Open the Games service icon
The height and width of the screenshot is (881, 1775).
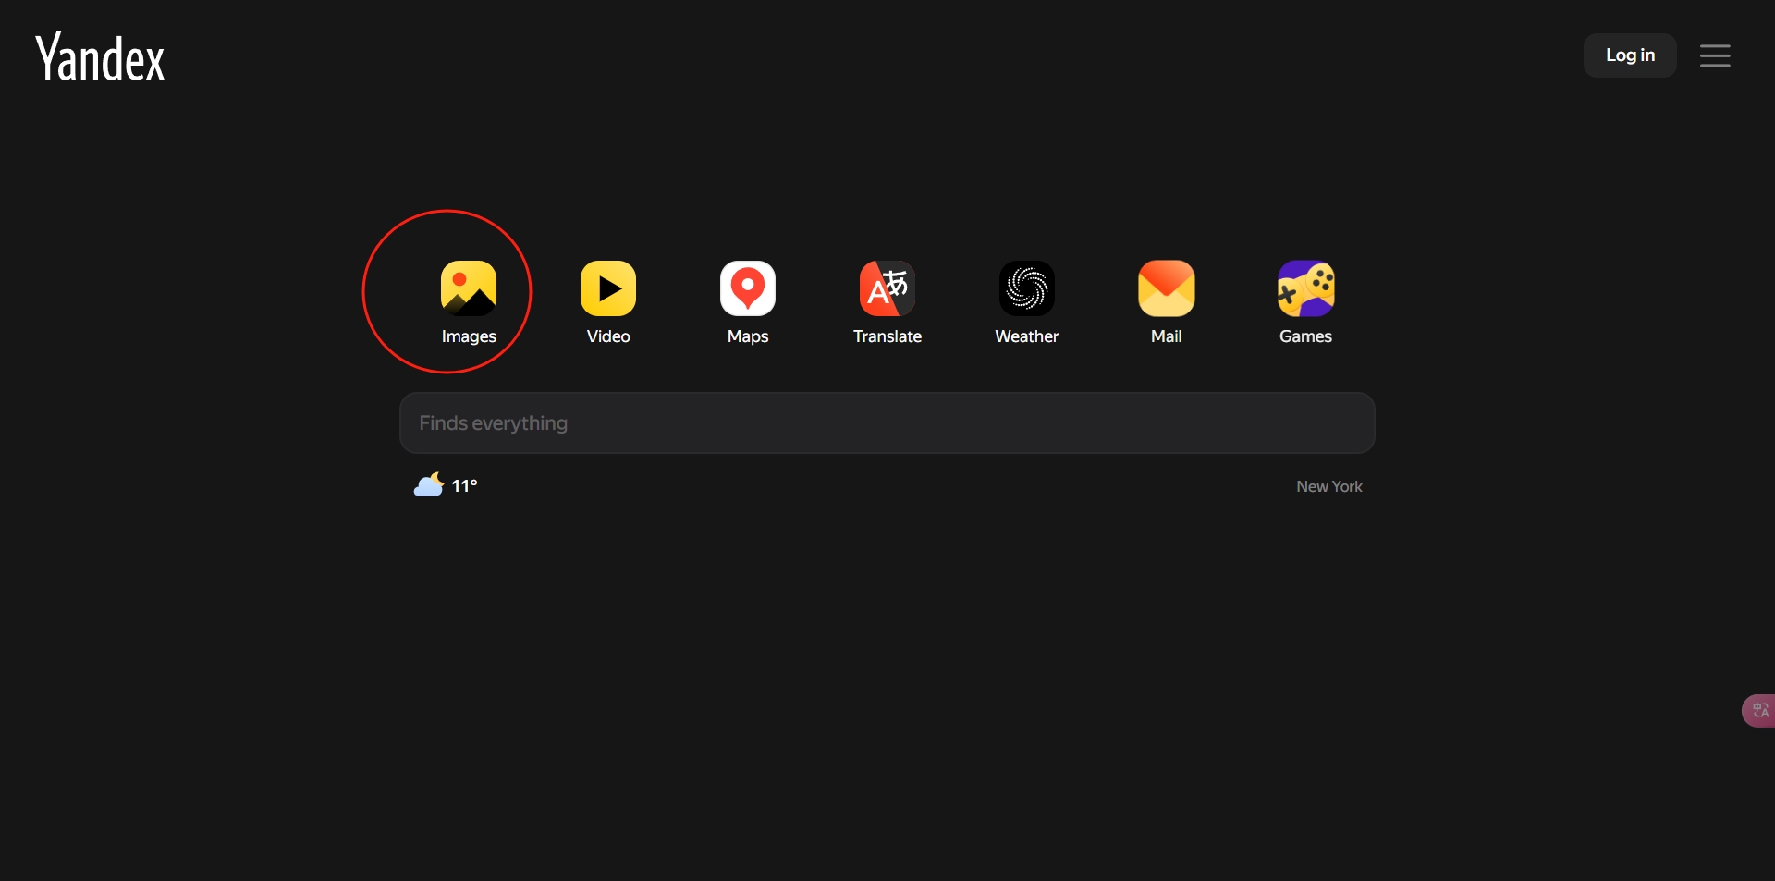(1306, 288)
